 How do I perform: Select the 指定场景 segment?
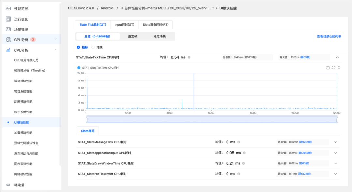coord(160,37)
